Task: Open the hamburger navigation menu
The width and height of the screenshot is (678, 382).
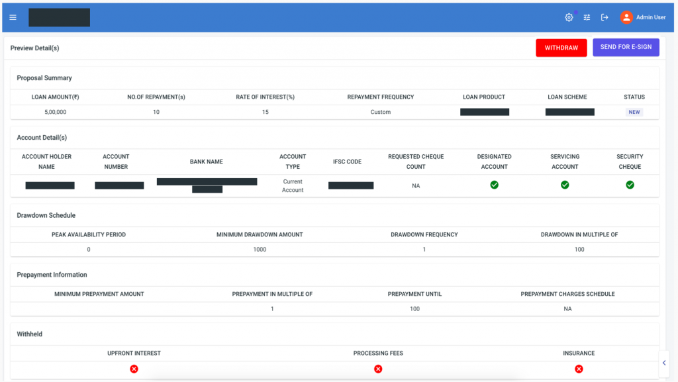Action: point(13,17)
